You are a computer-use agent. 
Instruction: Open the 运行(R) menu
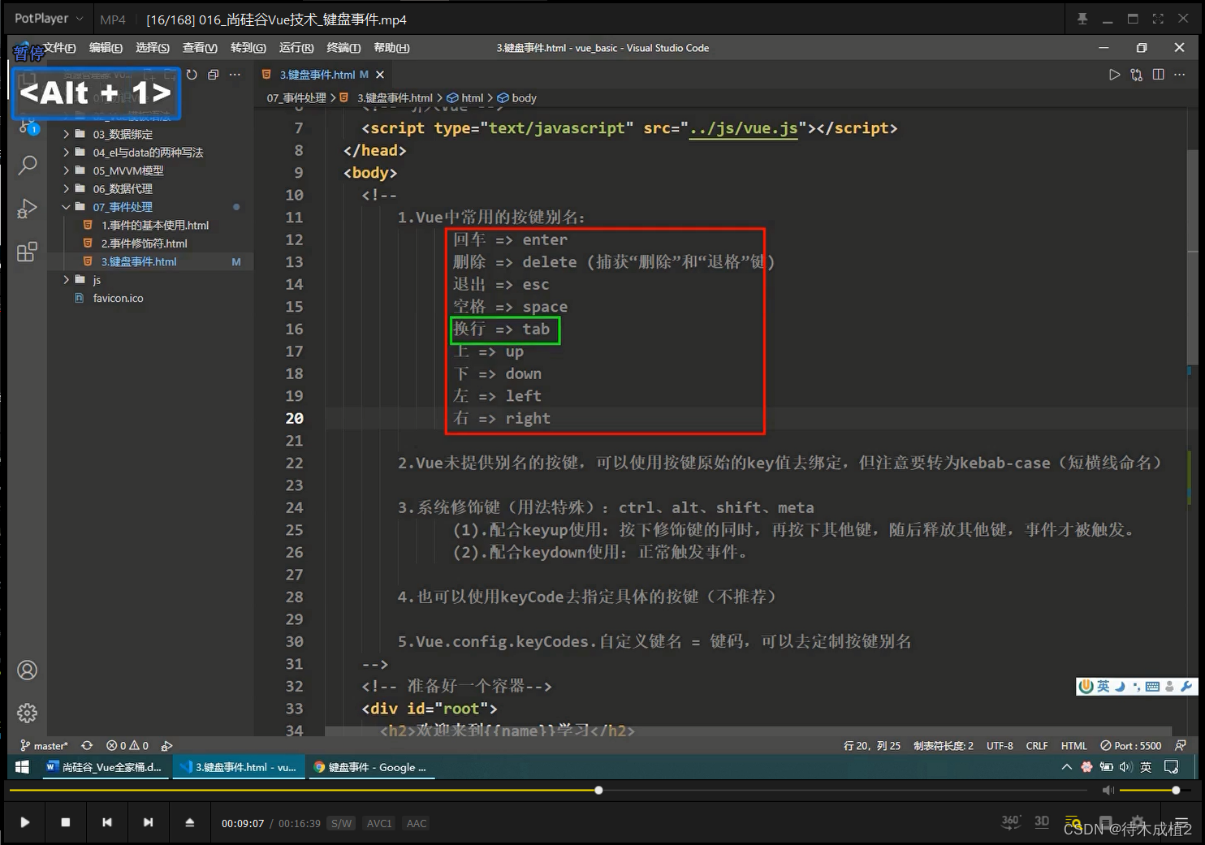pos(296,48)
